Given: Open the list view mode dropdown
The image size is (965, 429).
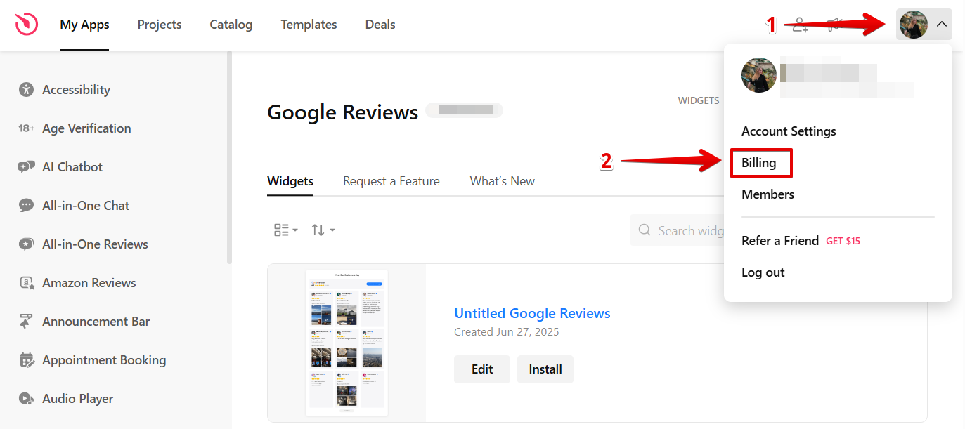Looking at the screenshot, I should 285,230.
